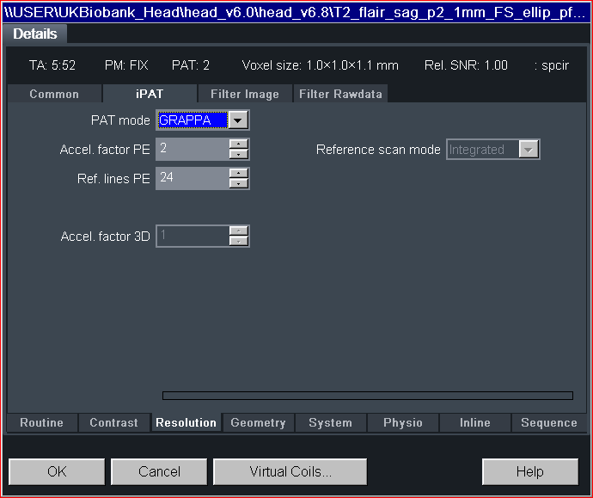Decrease Ref. lines PE value
593x498 pixels.
(239, 184)
